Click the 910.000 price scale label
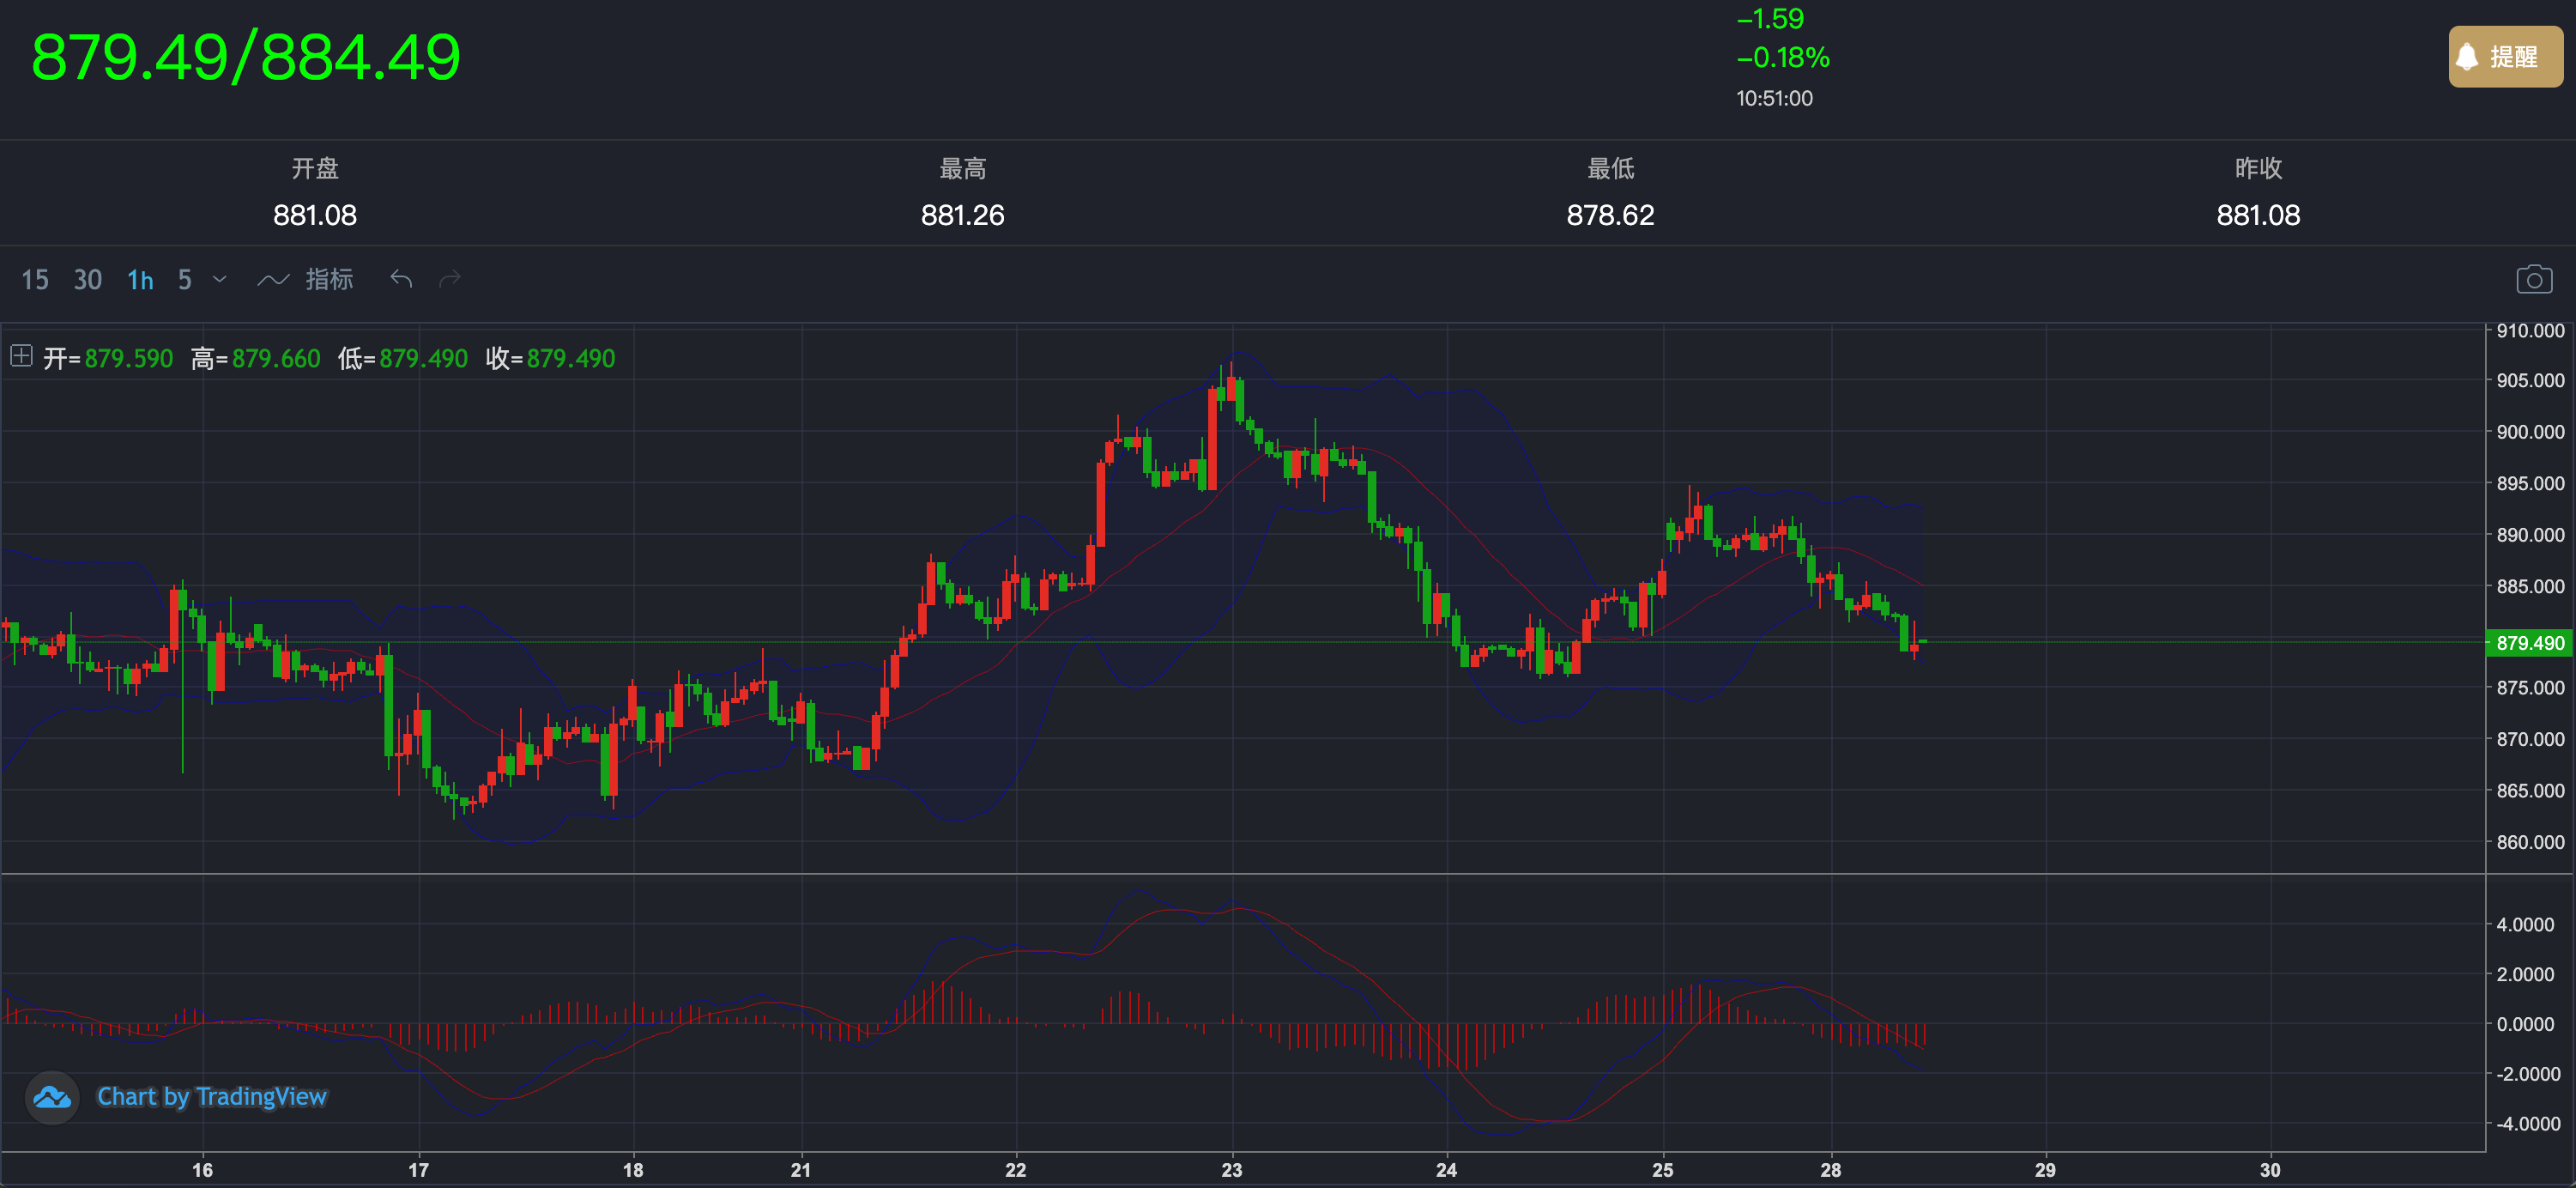Image resolution: width=2576 pixels, height=1188 pixels. pos(2530,331)
